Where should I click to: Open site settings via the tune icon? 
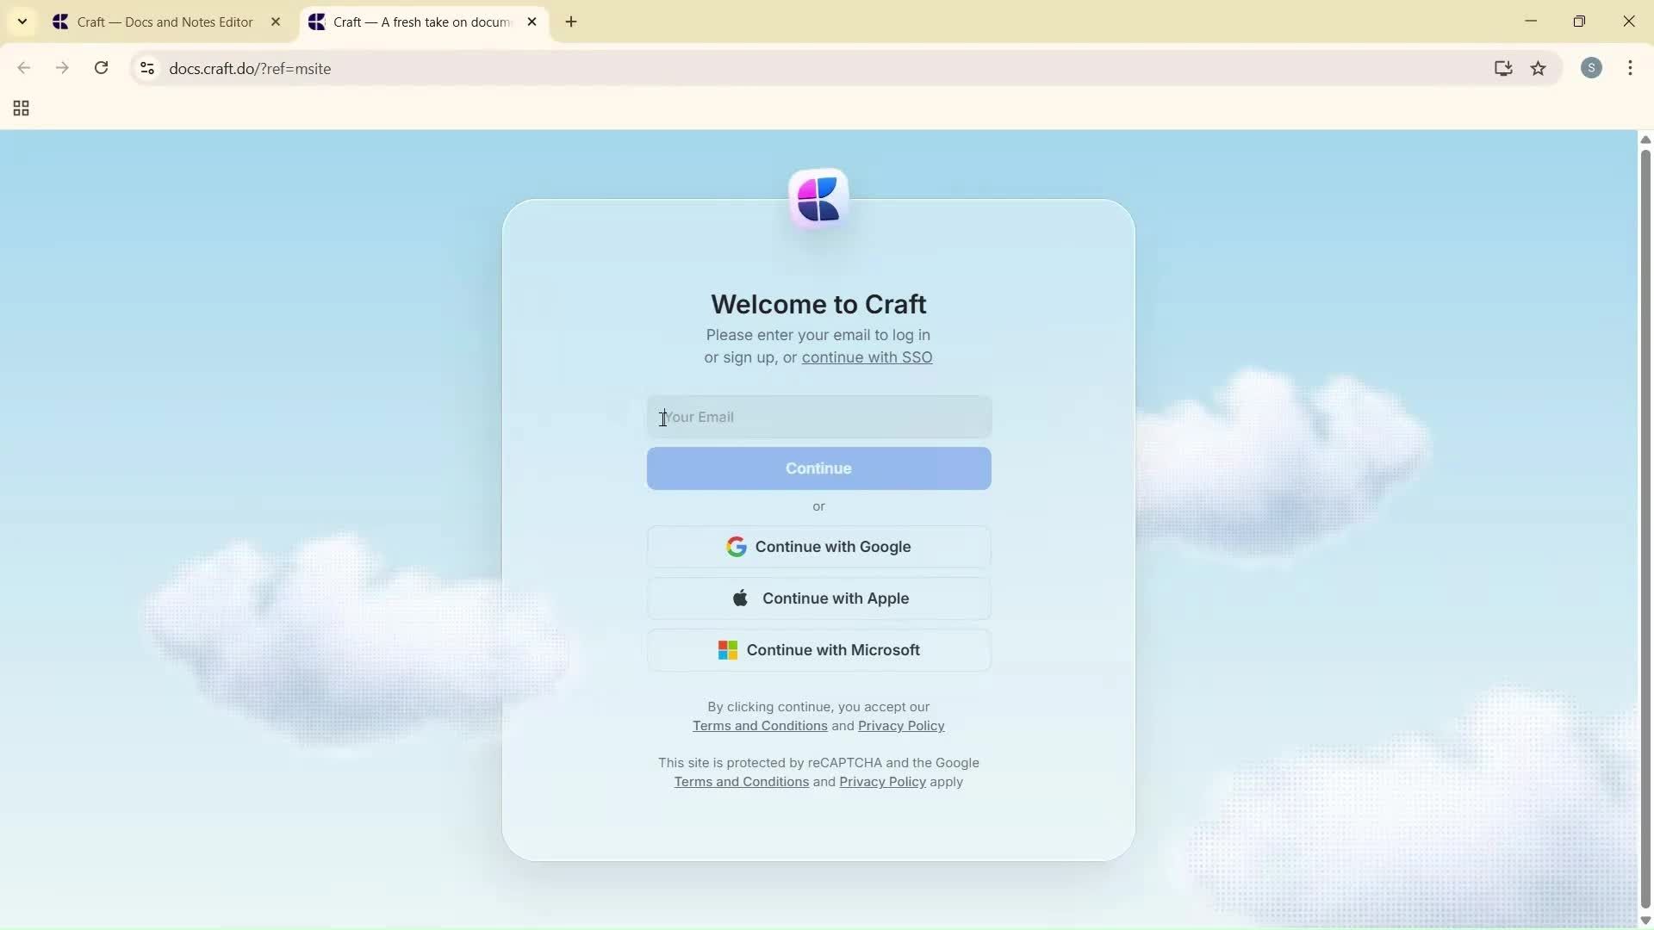pos(146,68)
